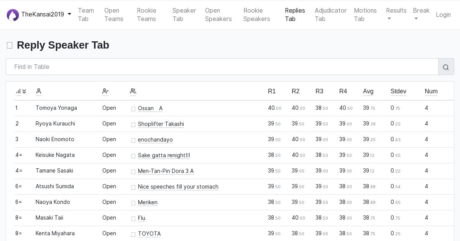Focus the Find in Table search field
This screenshot has width=460, height=241.
click(222, 67)
